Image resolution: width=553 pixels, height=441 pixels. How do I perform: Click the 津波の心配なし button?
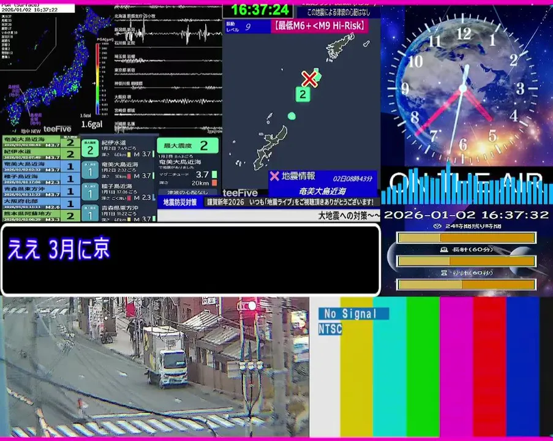click(187, 192)
